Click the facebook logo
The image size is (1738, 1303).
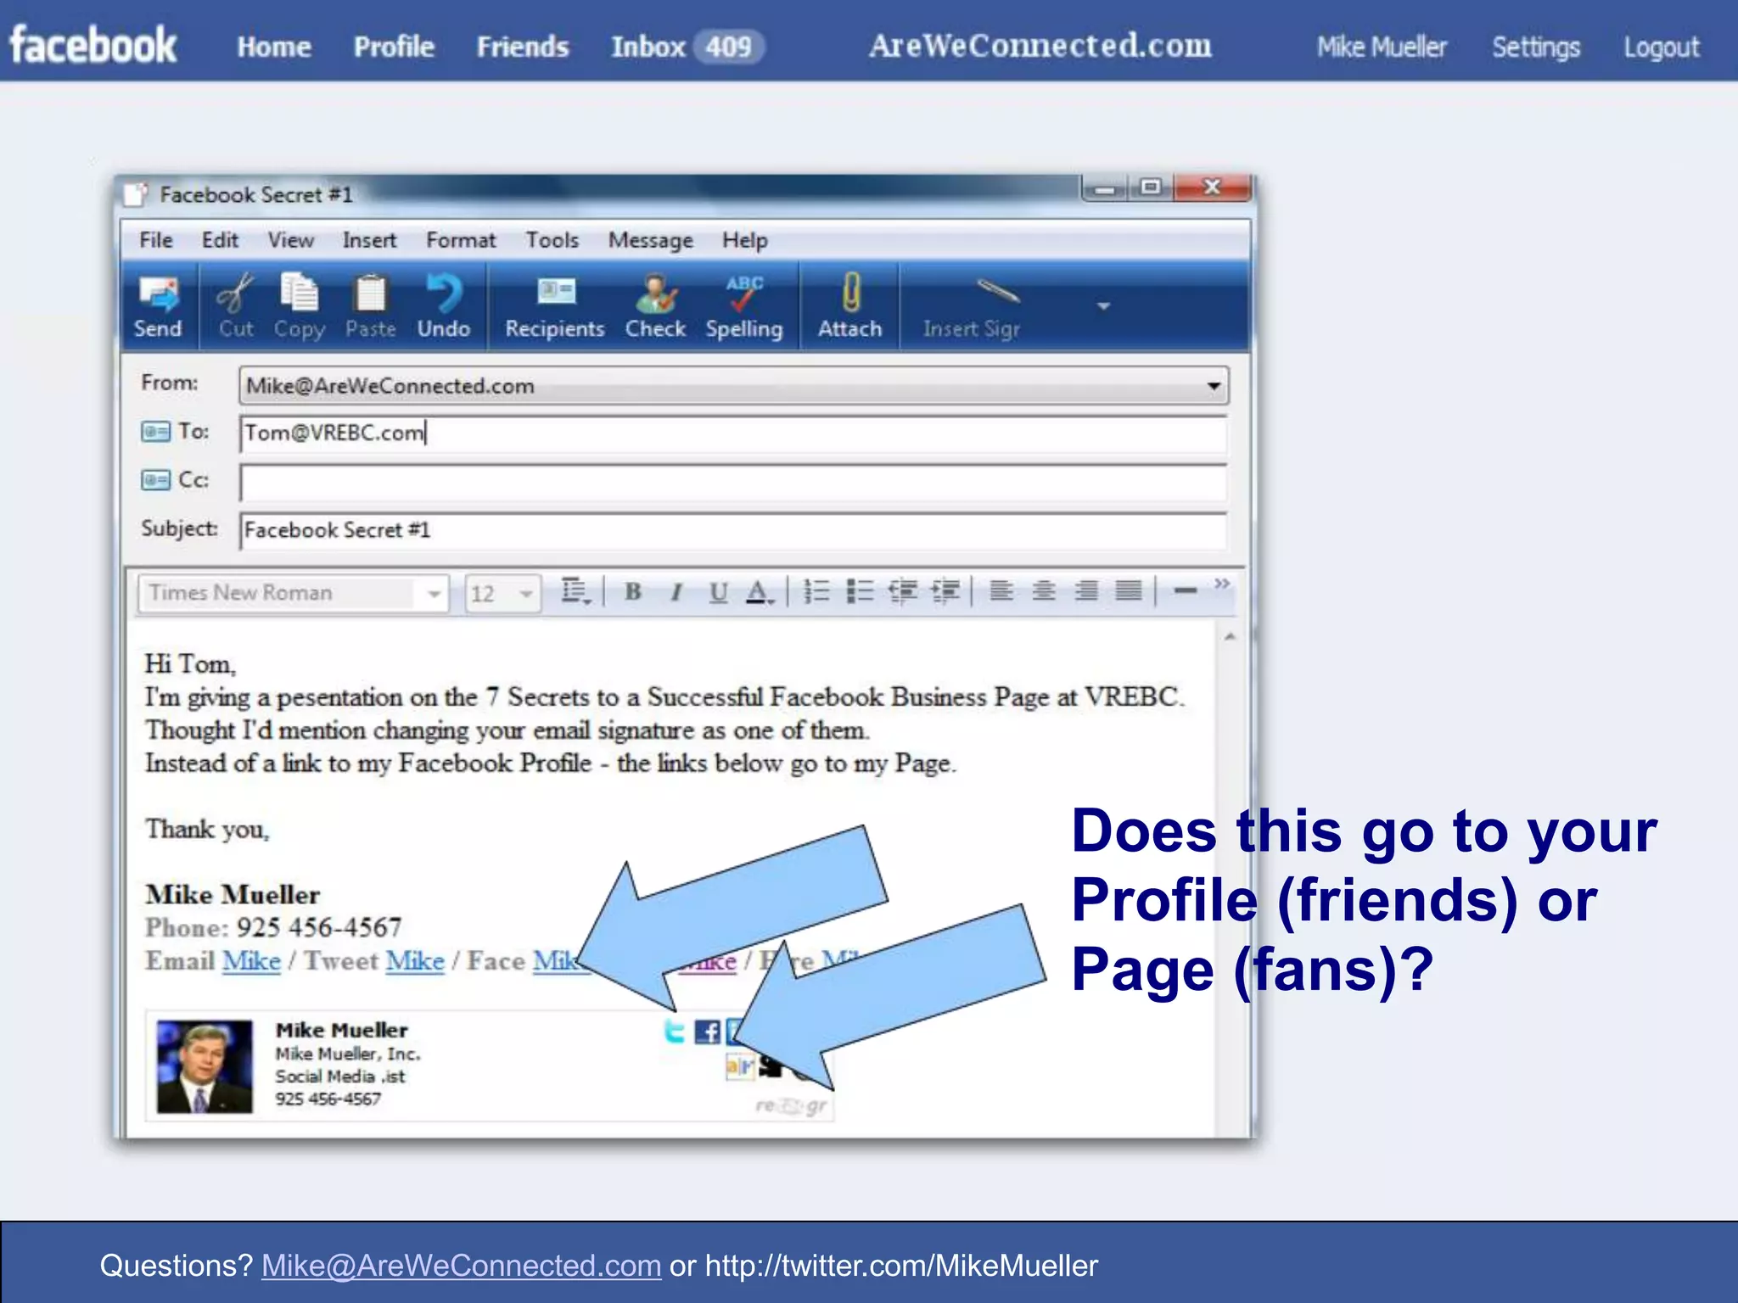coord(93,45)
